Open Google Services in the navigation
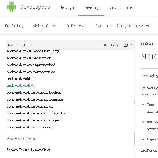The width and height of the screenshot is (158, 158). pyautogui.click(x=135, y=26)
